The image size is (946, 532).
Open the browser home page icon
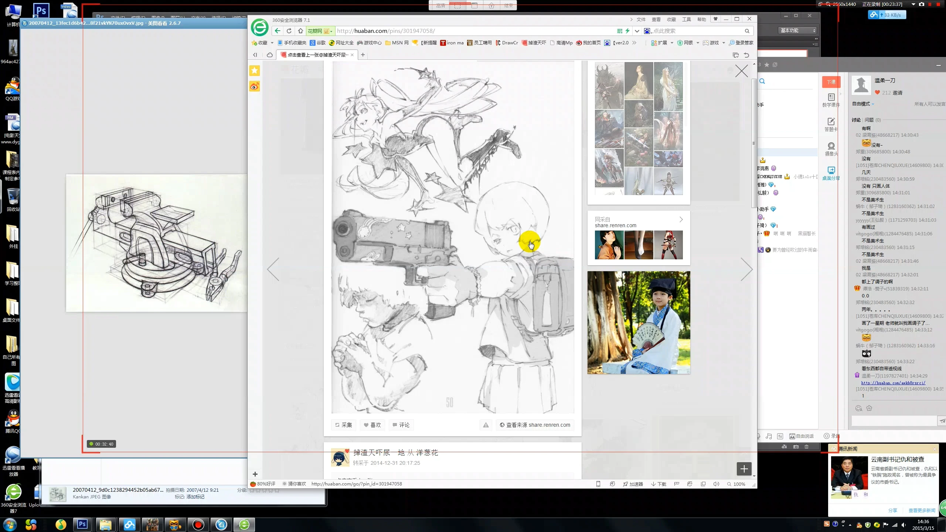coord(300,31)
